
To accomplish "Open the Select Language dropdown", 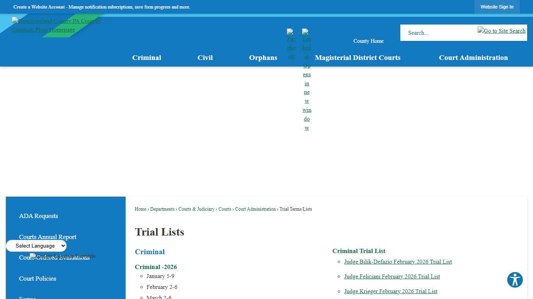I will (36, 246).
